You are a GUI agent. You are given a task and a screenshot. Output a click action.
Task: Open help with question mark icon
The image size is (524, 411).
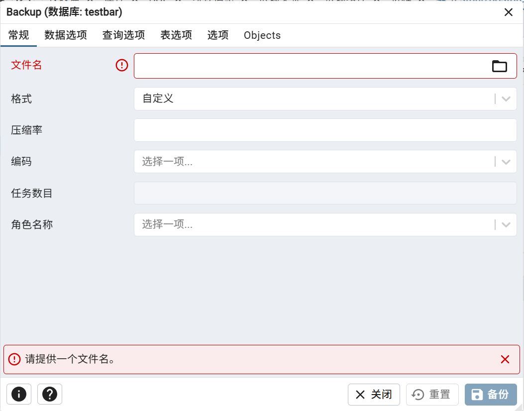point(50,395)
